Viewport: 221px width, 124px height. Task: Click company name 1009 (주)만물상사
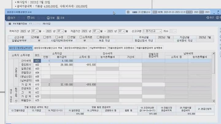(141, 12)
